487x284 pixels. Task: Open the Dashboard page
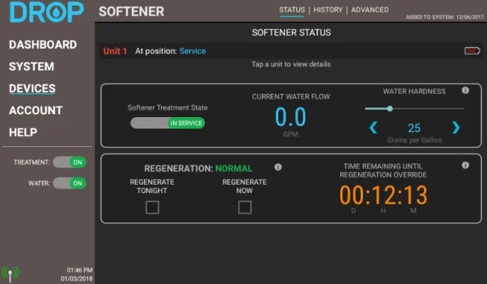pyautogui.click(x=43, y=45)
